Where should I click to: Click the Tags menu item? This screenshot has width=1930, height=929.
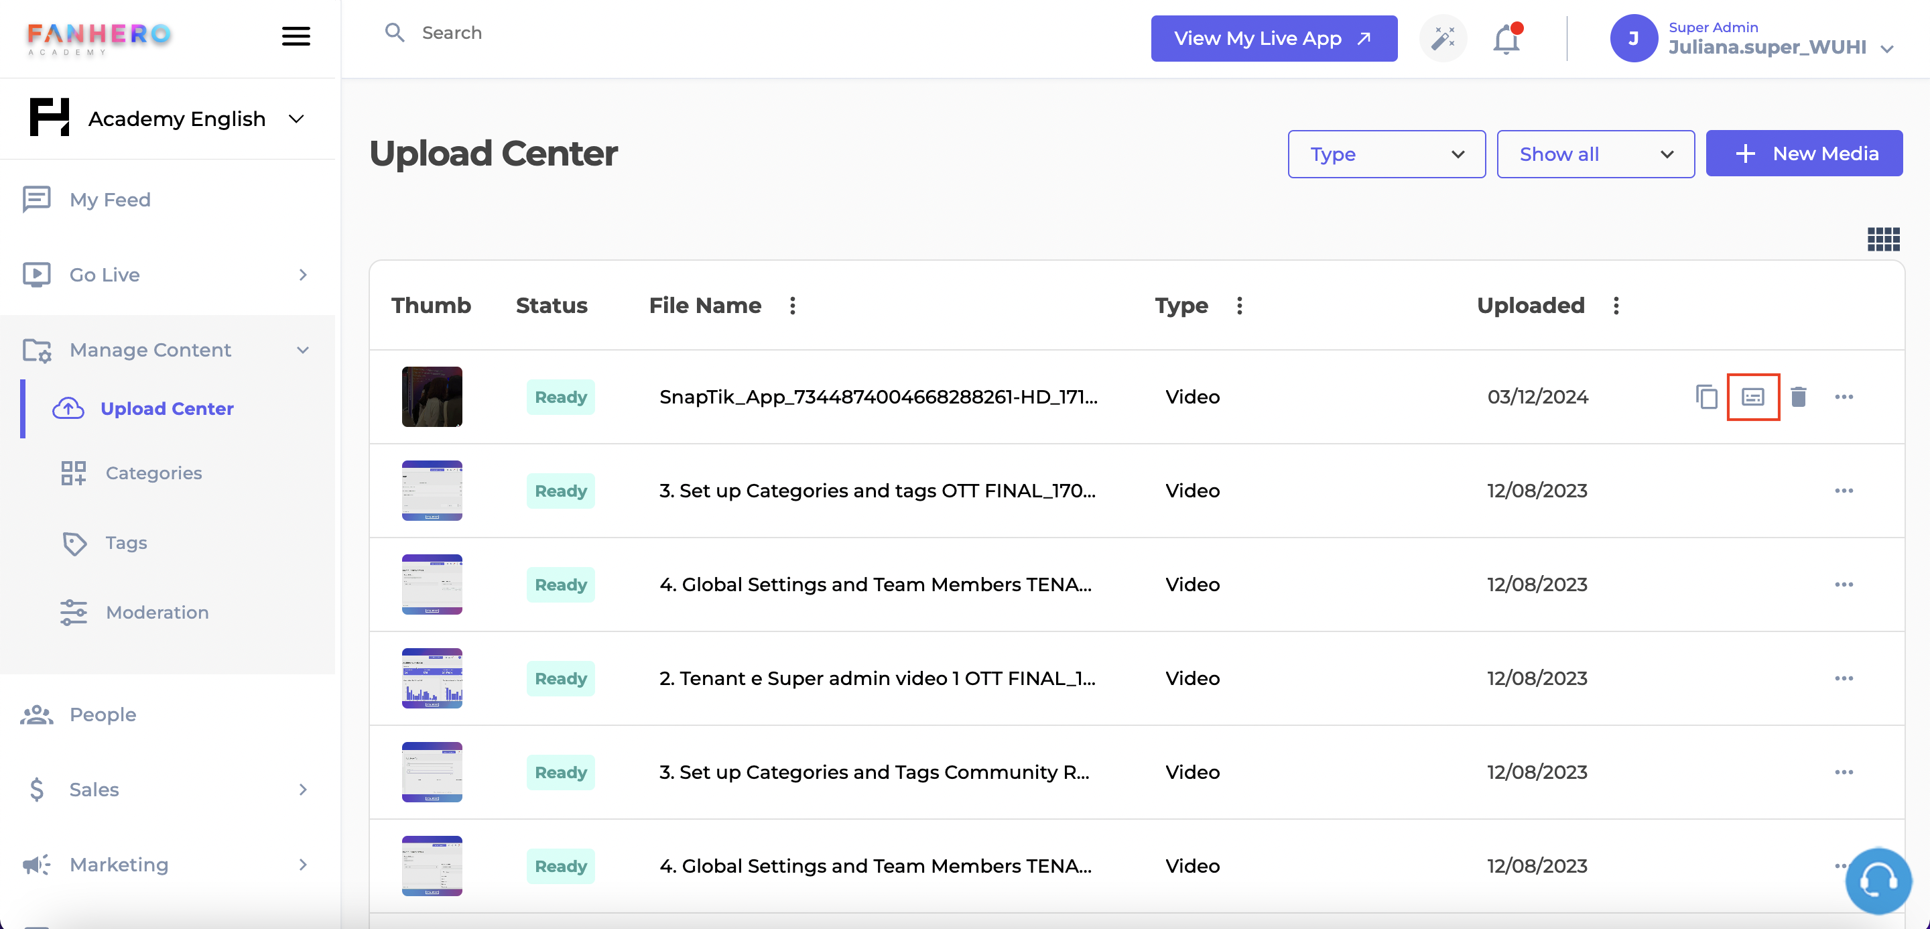[x=125, y=542]
